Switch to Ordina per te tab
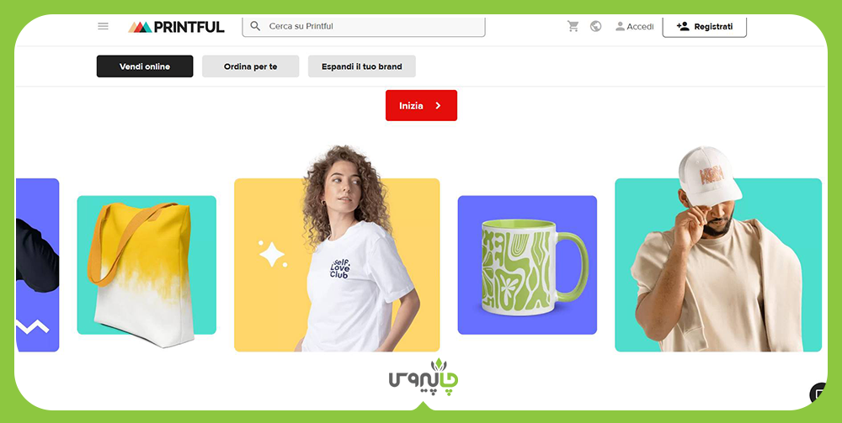This screenshot has height=423, width=842. pos(250,66)
